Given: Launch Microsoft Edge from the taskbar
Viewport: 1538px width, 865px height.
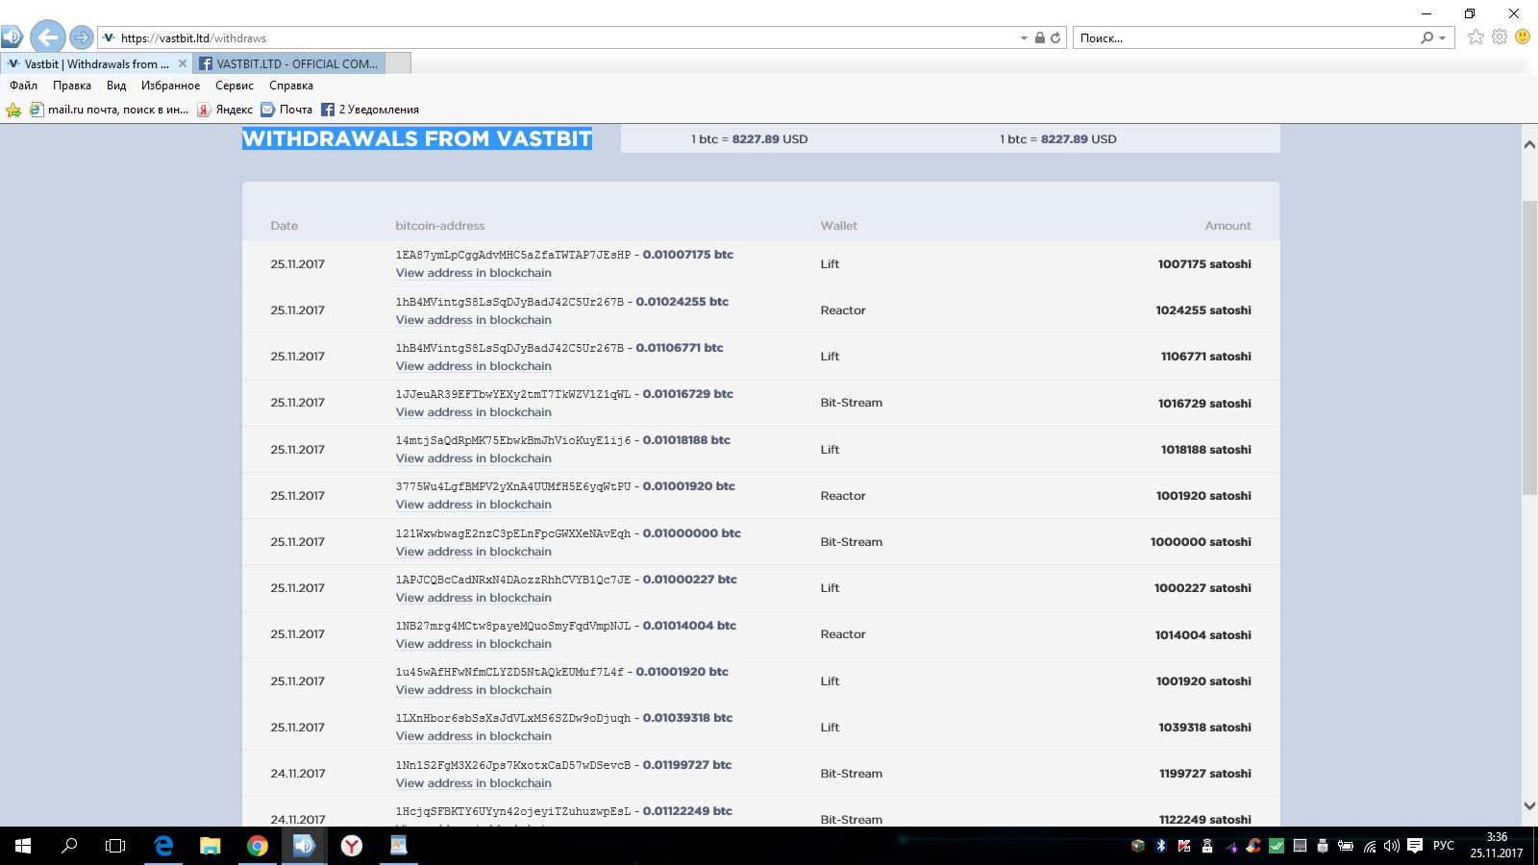Looking at the screenshot, I should pos(163,846).
